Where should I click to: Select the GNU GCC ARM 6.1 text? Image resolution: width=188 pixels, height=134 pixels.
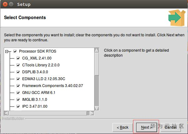tap(39, 93)
